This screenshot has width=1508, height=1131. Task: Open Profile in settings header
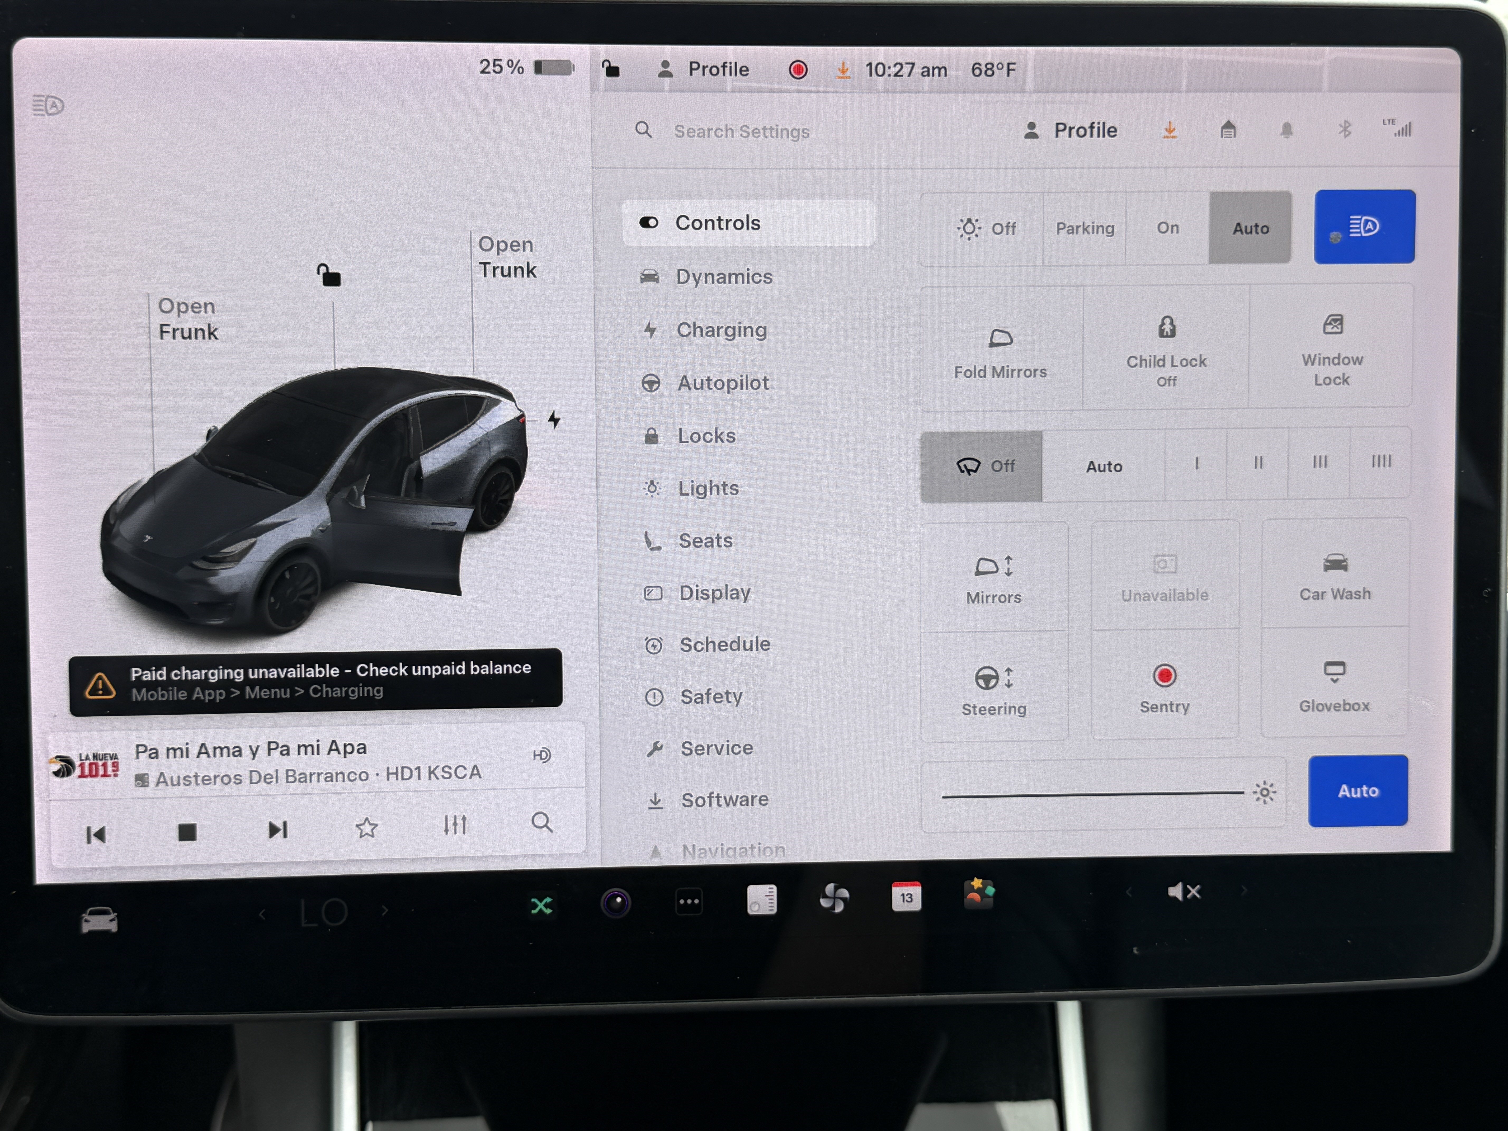click(1070, 130)
